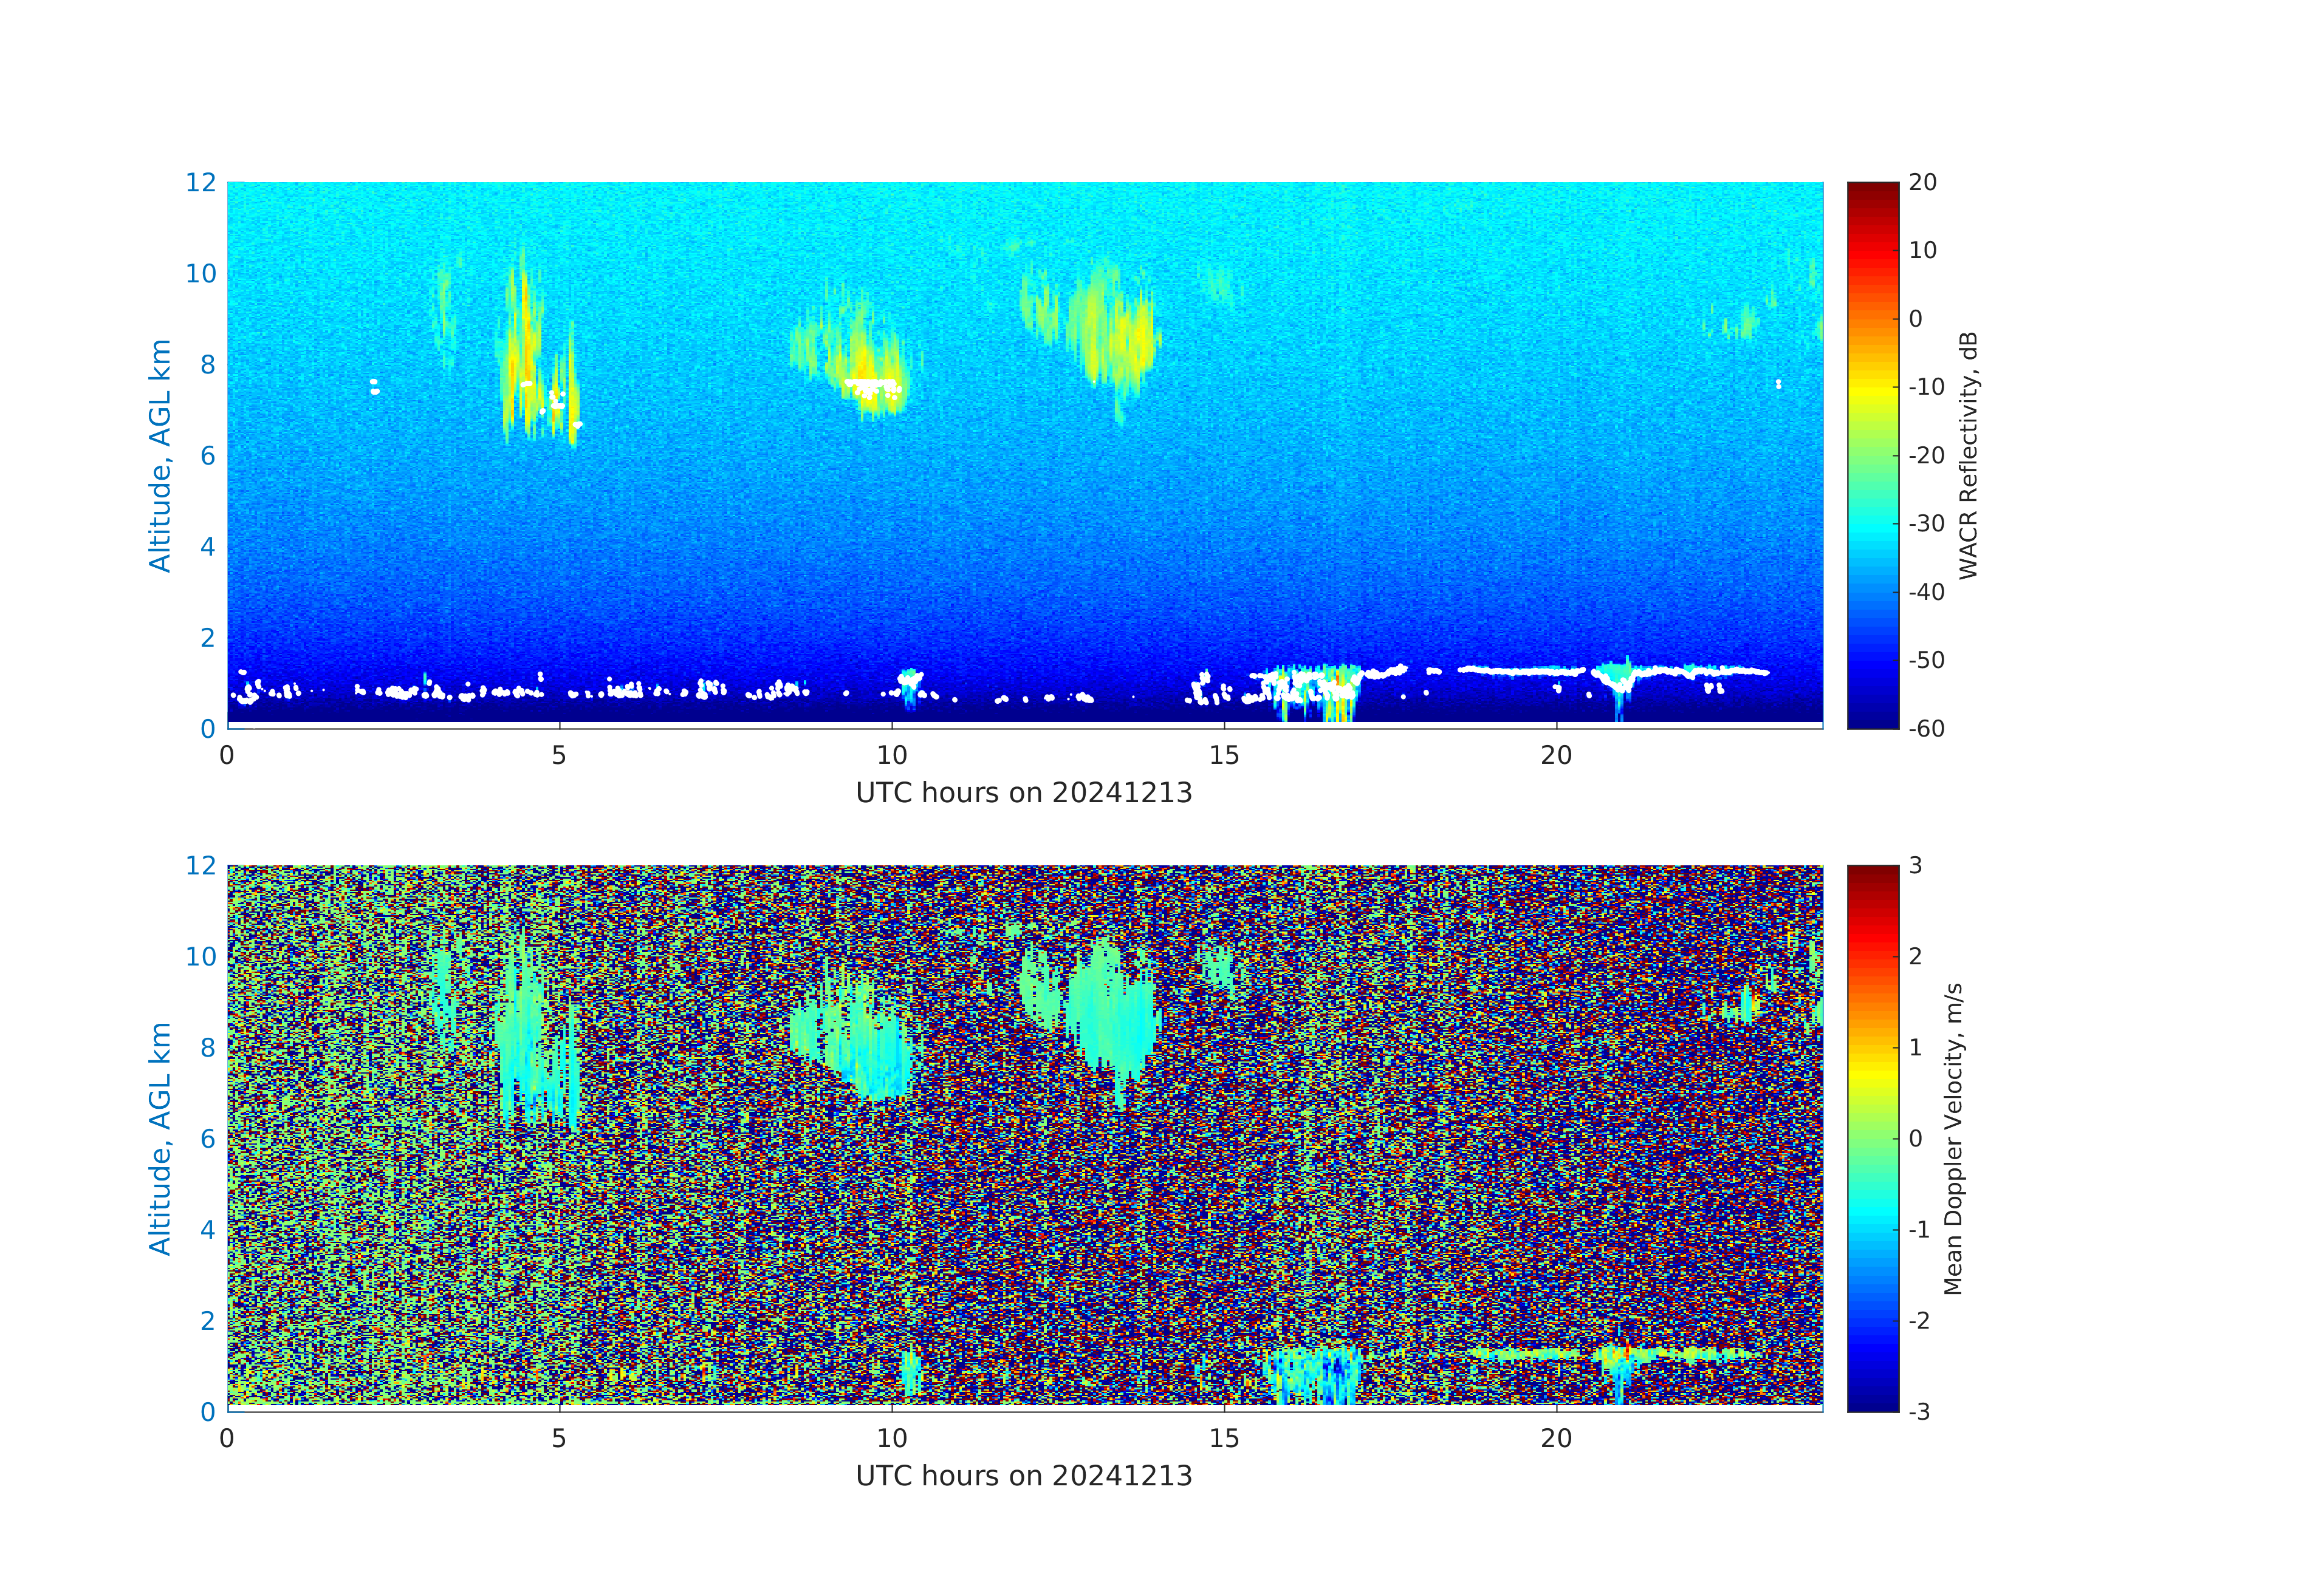Click the '12' altitude tick of the top plot
The height and width of the screenshot is (1594, 2324).
[200, 182]
